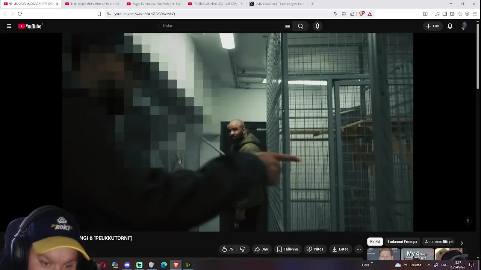Open the browser main menu
This screenshot has width=481, height=270.
pos(475,14)
